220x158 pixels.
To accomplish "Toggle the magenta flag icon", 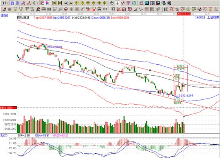I will point(48,3).
